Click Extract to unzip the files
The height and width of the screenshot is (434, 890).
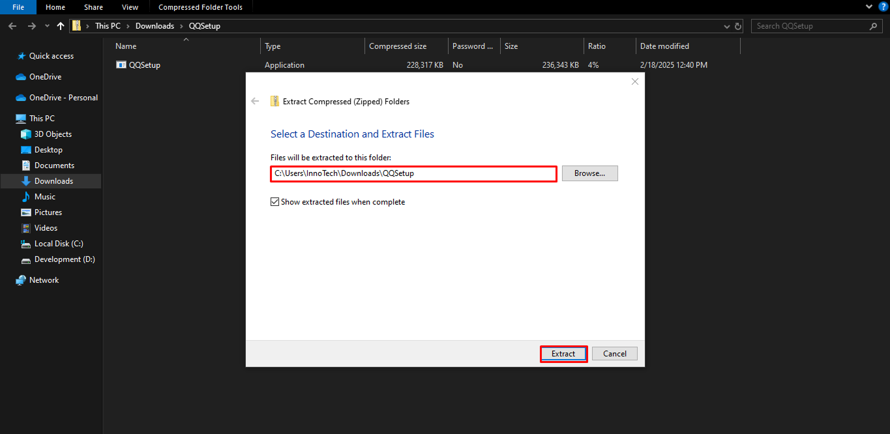tap(563, 354)
